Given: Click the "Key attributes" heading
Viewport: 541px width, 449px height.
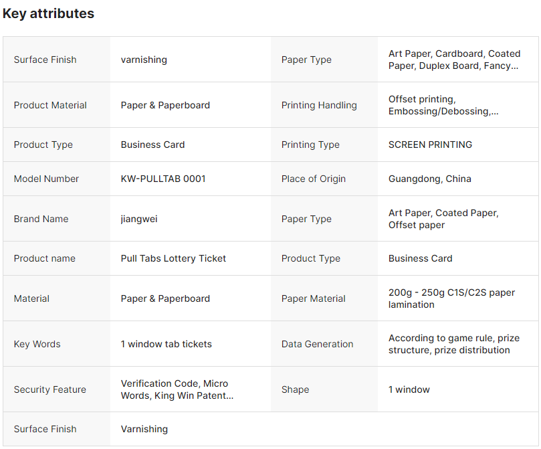Looking at the screenshot, I should [x=48, y=13].
